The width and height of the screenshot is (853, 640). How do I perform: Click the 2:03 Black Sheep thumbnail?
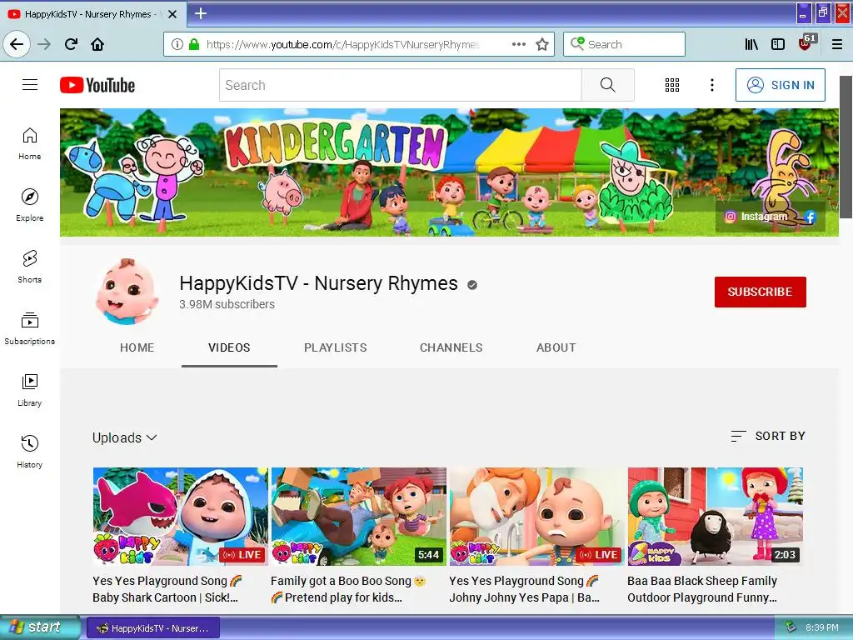tap(716, 517)
